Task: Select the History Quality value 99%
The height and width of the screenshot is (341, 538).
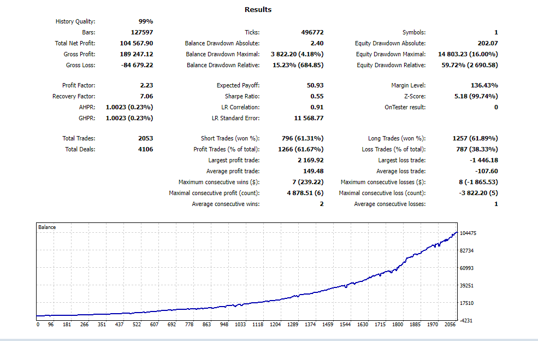Action: [x=146, y=21]
